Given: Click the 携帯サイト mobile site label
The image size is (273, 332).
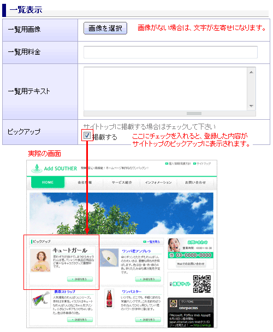Looking at the screenshot, I should (181, 284).
